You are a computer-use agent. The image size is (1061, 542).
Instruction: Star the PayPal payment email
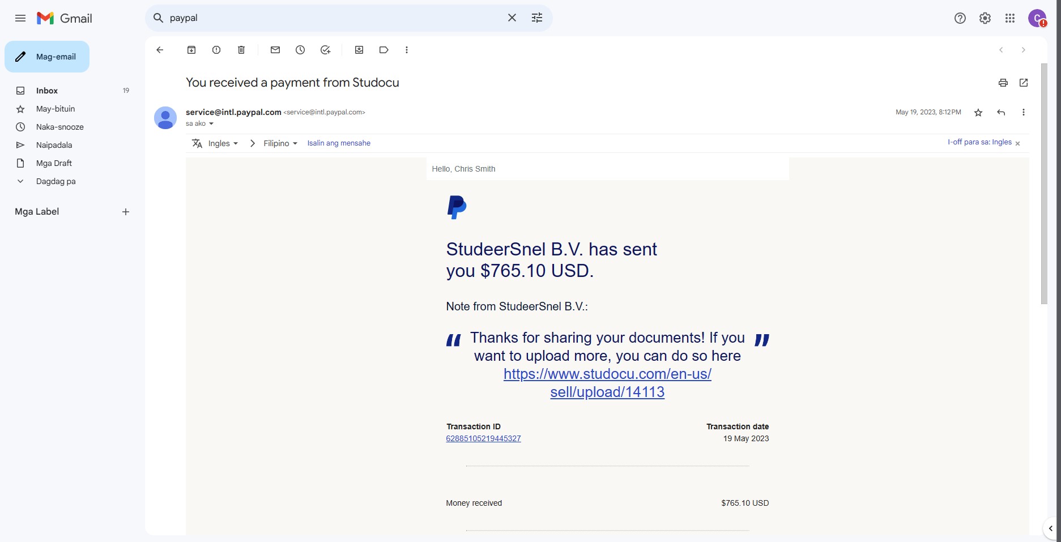point(978,112)
